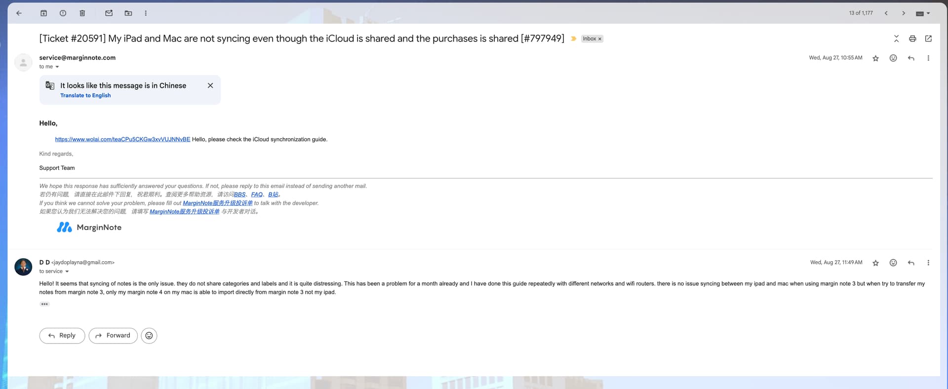Image resolution: width=948 pixels, height=389 pixels.
Task: Click the Reply button
Action: (62, 336)
